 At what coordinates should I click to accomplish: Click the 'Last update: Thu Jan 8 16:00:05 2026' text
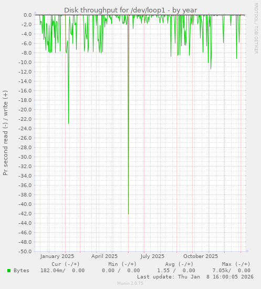pyautogui.click(x=195, y=277)
